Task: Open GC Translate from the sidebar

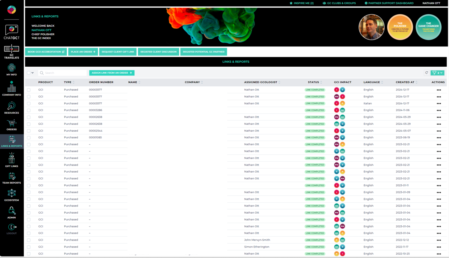Action: (12, 51)
